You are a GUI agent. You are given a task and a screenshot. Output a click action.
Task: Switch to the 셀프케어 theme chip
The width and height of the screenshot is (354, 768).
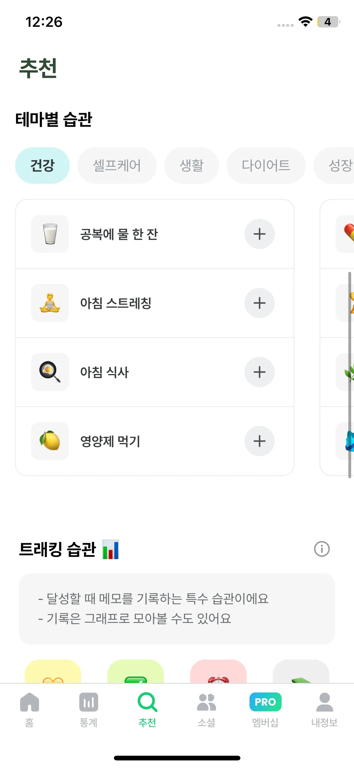[x=117, y=166]
